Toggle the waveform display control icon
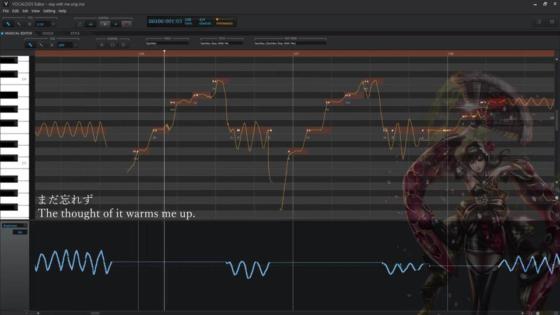 101,45
